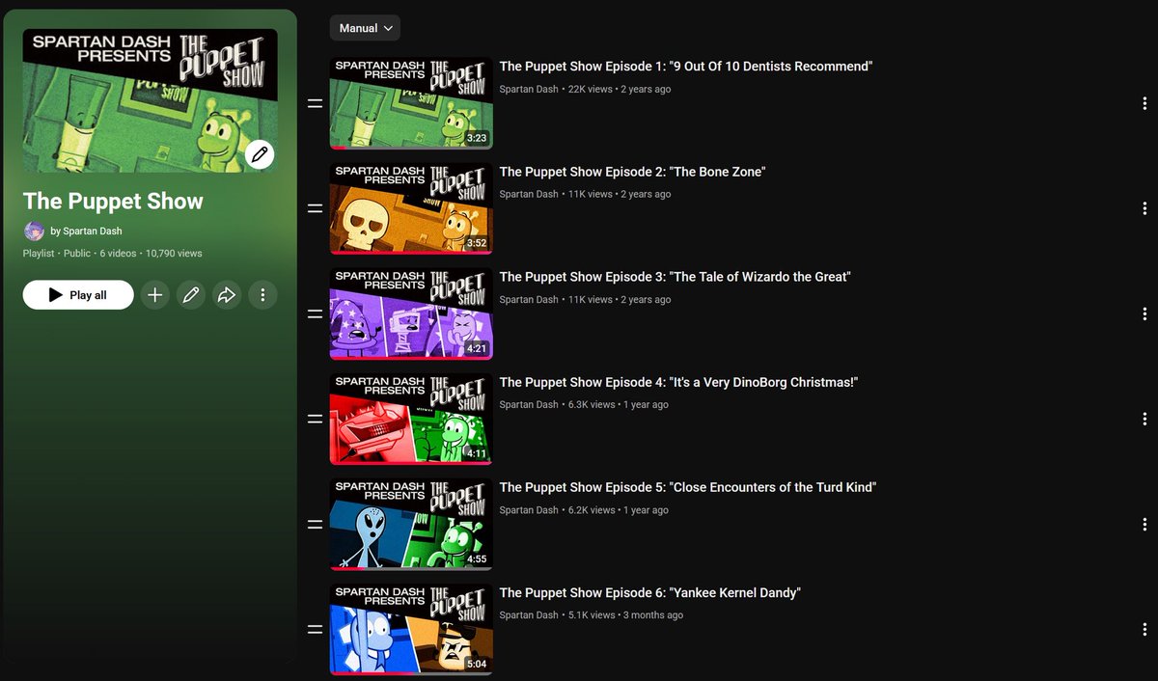Open 'Close Encounters of the Turd Kind'
This screenshot has width=1158, height=681.
click(x=687, y=487)
